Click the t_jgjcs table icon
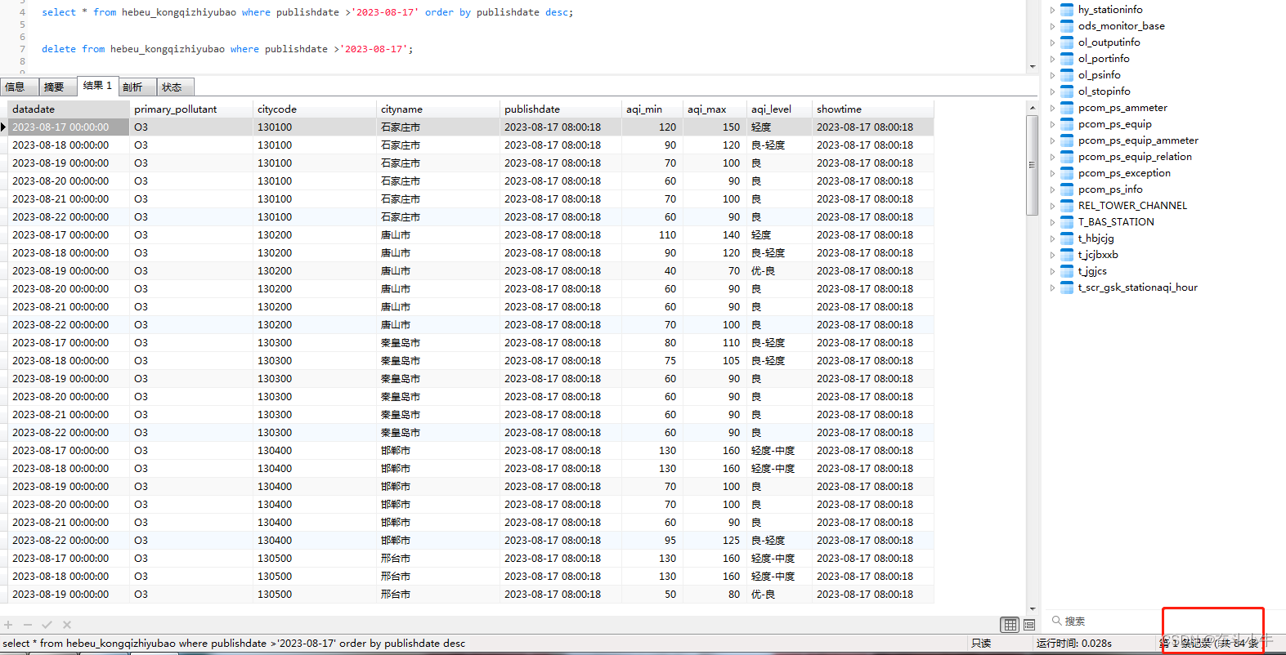The image size is (1286, 655). click(1067, 271)
